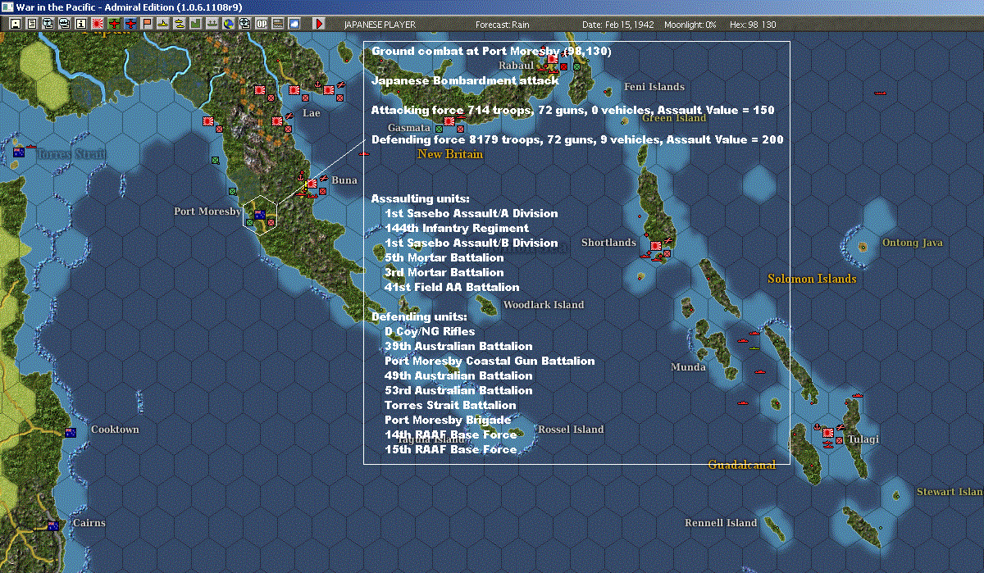Select the Japanese flag base at Shortlands
Screen dimensions: 984x573
click(656, 245)
